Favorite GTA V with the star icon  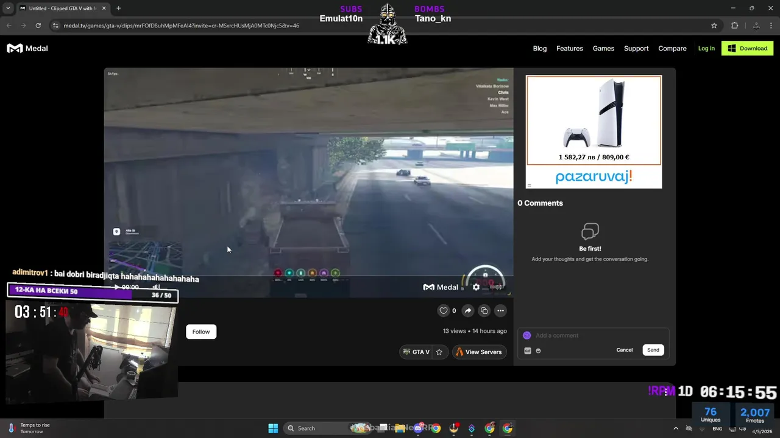pyautogui.click(x=439, y=352)
